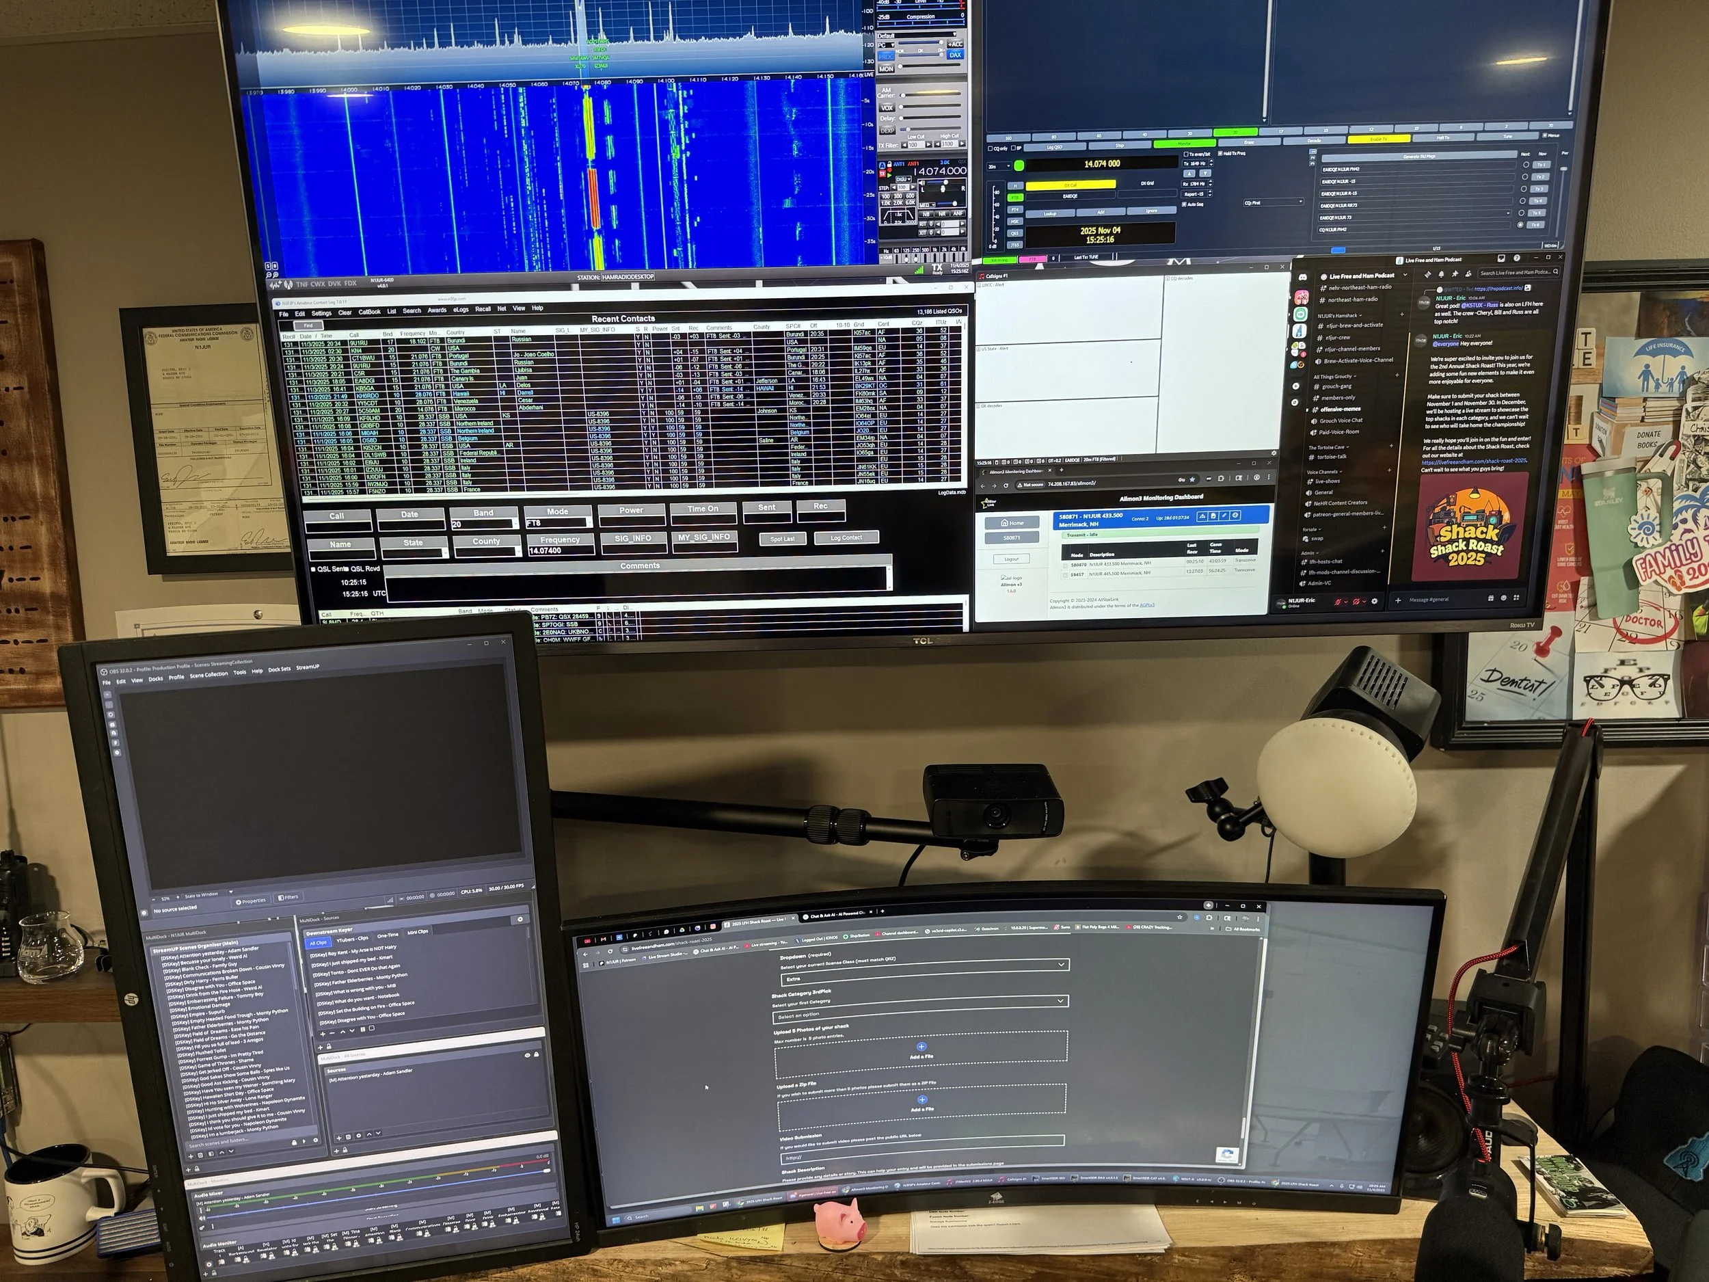
Task: Click the Discord user settings gear icon
Action: (x=1375, y=601)
